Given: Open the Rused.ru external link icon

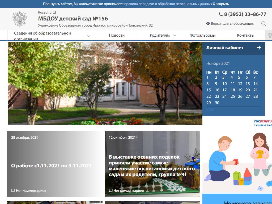Looking at the screenshot, I should point(54,12).
